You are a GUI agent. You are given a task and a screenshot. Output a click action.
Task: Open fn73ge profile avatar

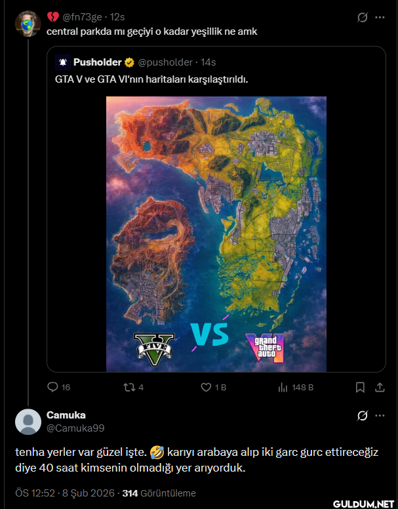click(x=28, y=24)
